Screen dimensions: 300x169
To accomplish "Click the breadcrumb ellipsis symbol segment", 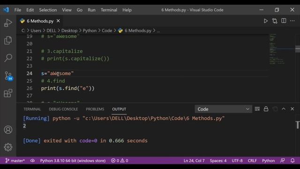I will (158, 31).
